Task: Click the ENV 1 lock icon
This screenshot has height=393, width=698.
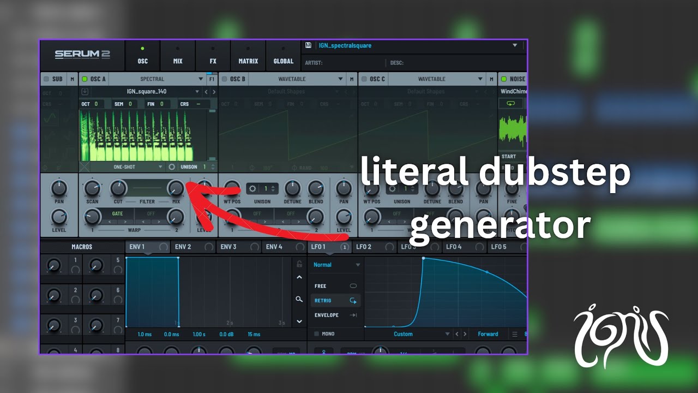Action: click(x=299, y=264)
